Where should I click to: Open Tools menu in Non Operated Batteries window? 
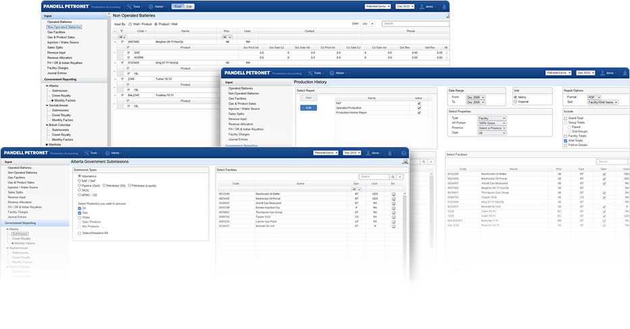pyautogui.click(x=135, y=7)
